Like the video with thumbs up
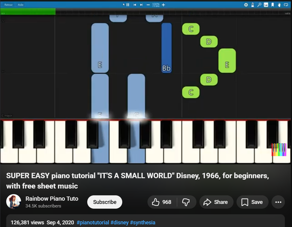 (162, 202)
